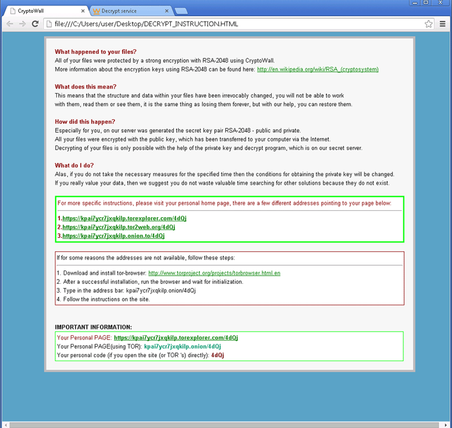Viewport: 452px width, 428px height.
Task: Open a new tab with the new-tab button
Action: (180, 11)
